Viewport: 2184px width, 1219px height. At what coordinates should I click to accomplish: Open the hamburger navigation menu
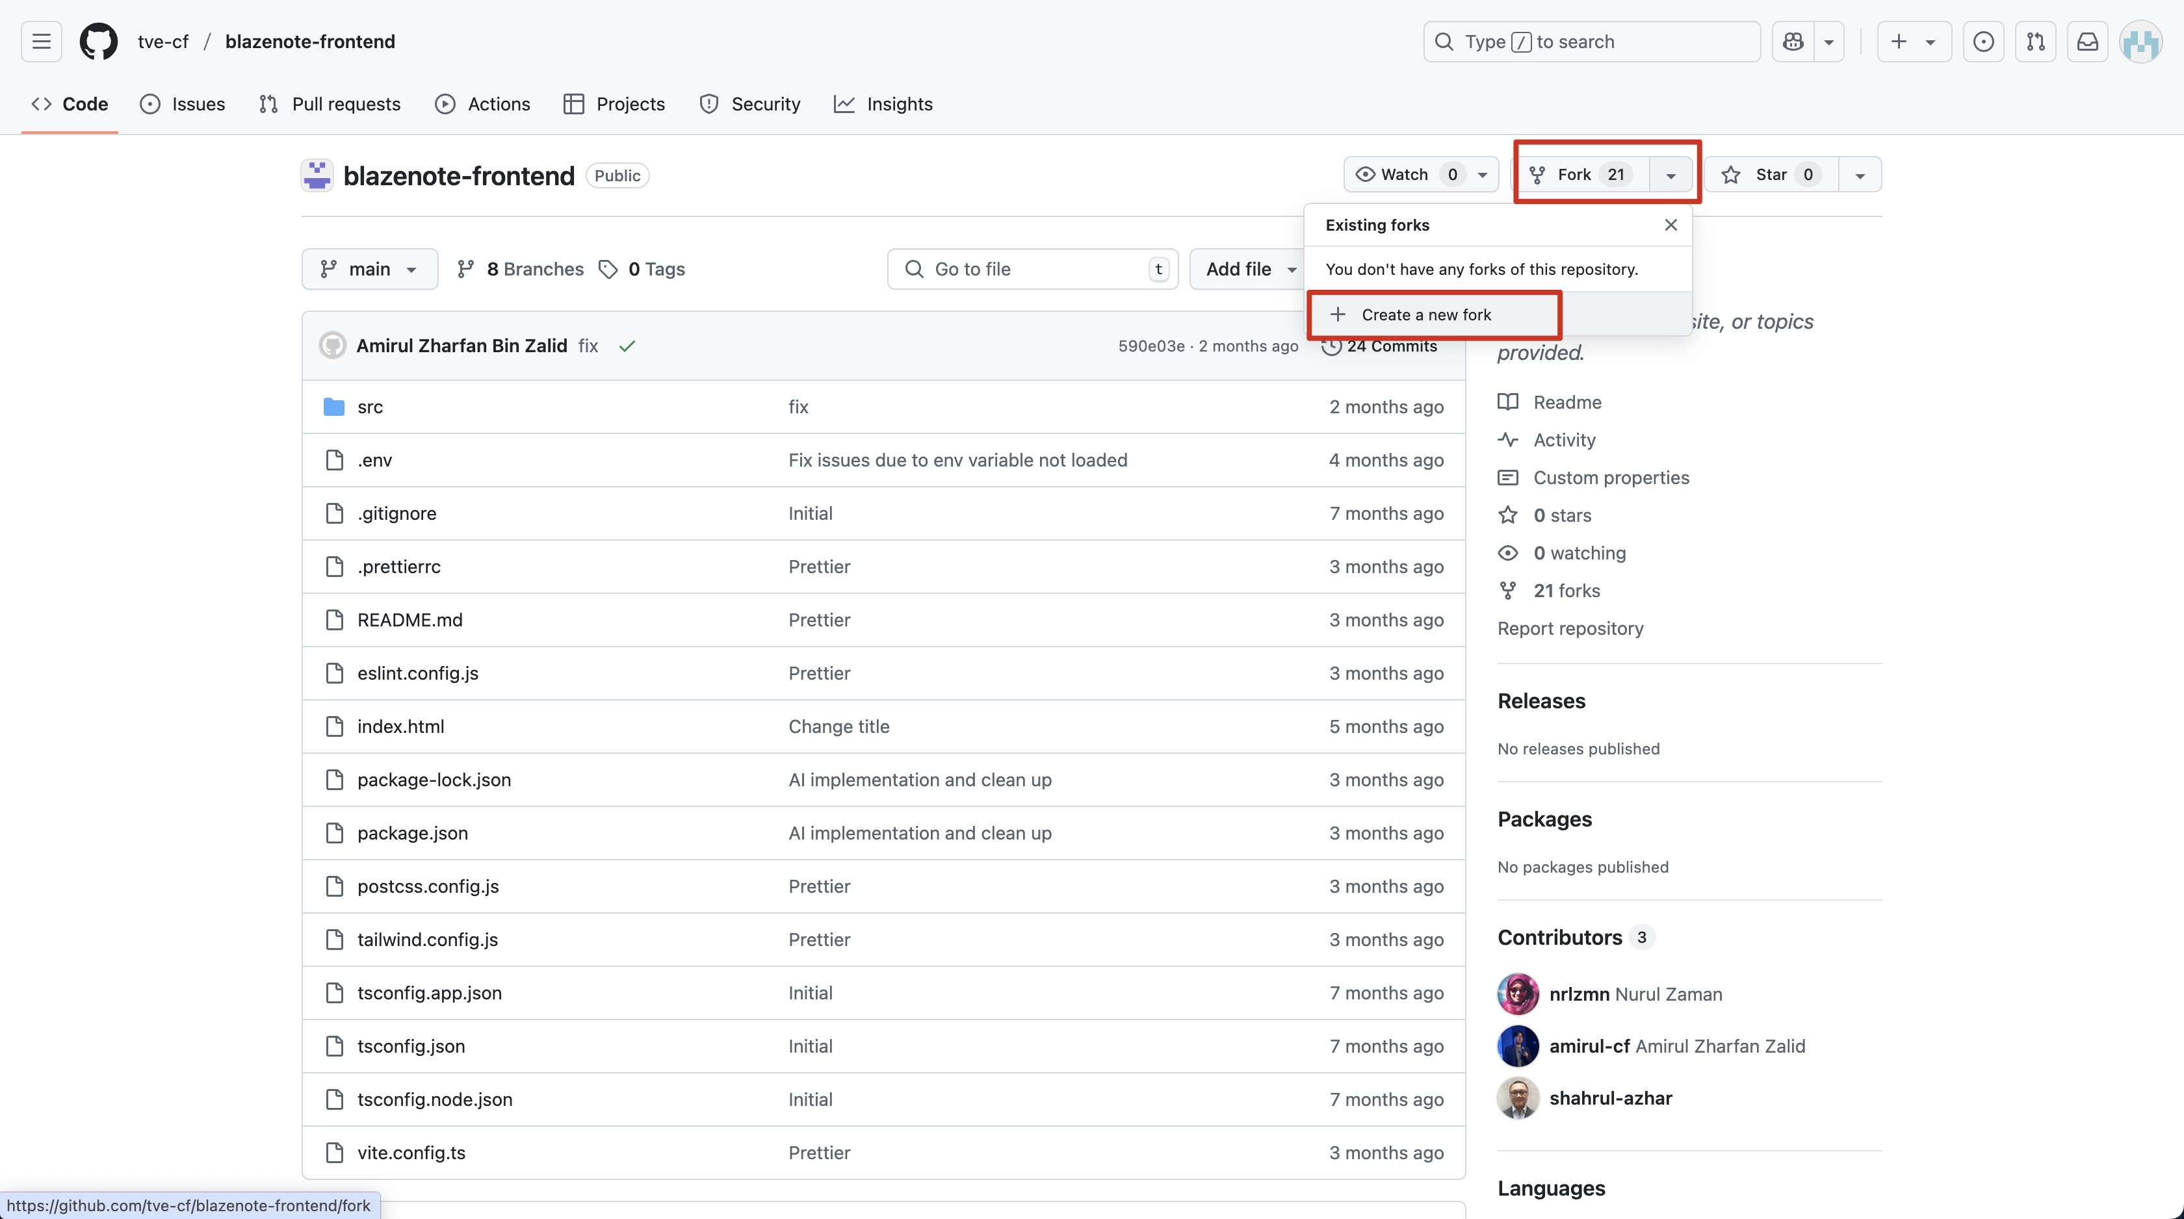[41, 42]
